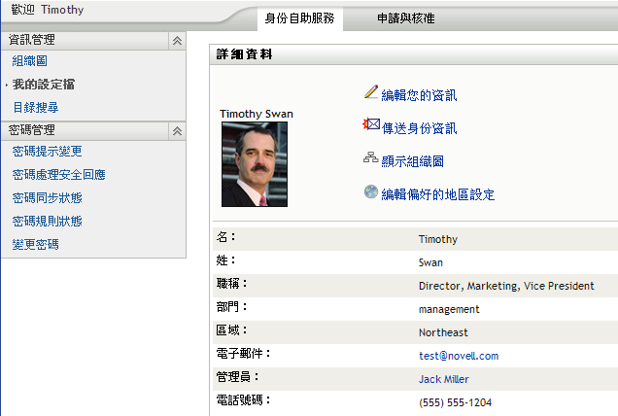Click the 編輯您的資訊 link
Image resolution: width=618 pixels, height=416 pixels.
(419, 95)
